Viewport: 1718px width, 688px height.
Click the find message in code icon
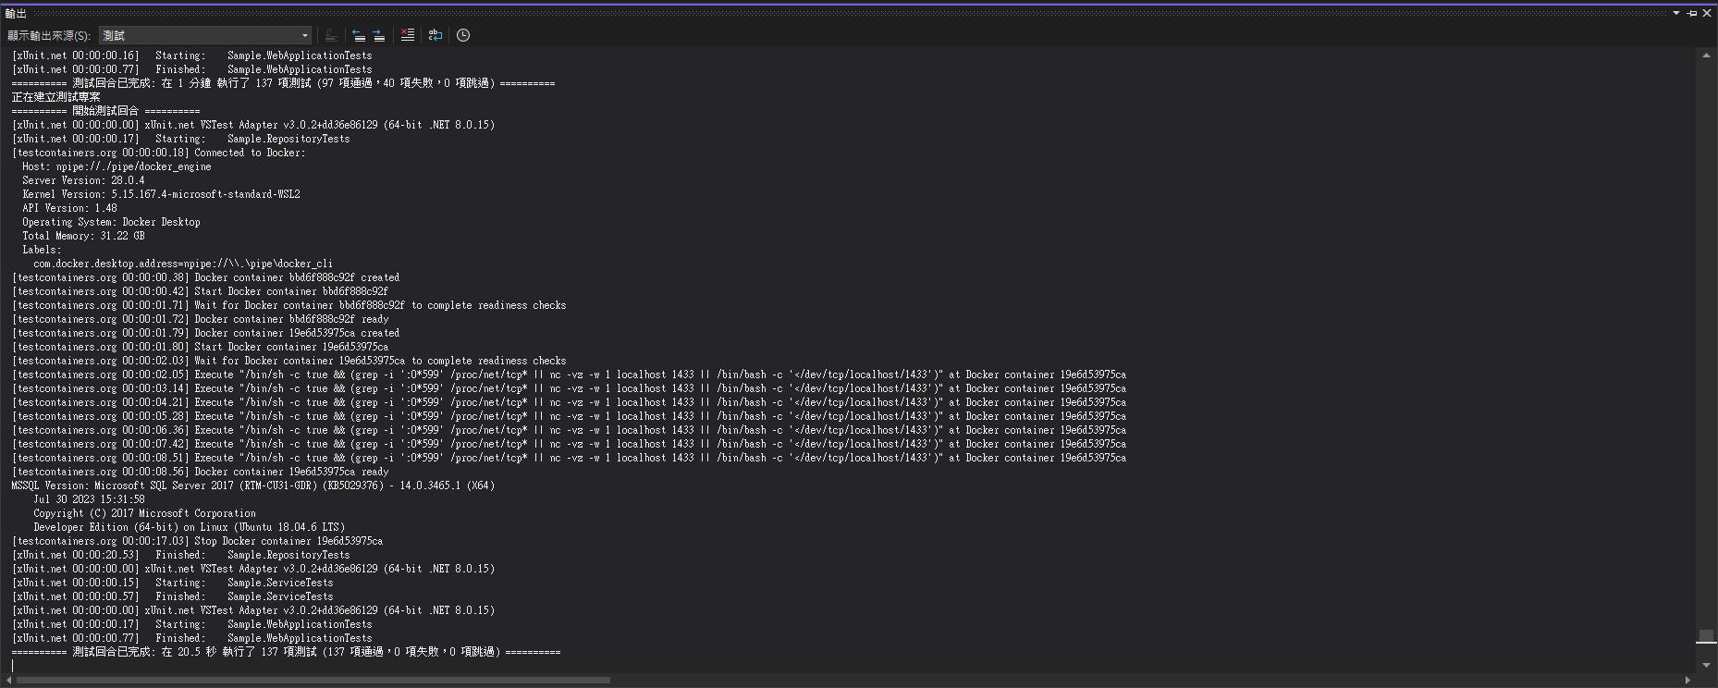(331, 35)
